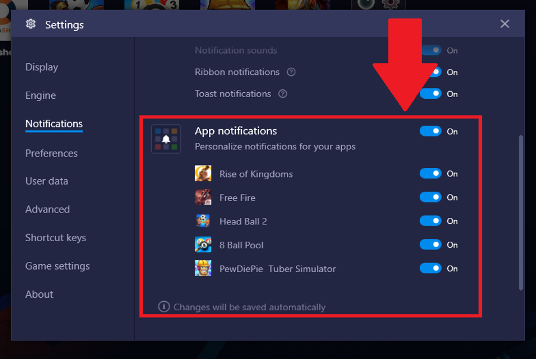Click the info icon beside auto-save note

(164, 307)
